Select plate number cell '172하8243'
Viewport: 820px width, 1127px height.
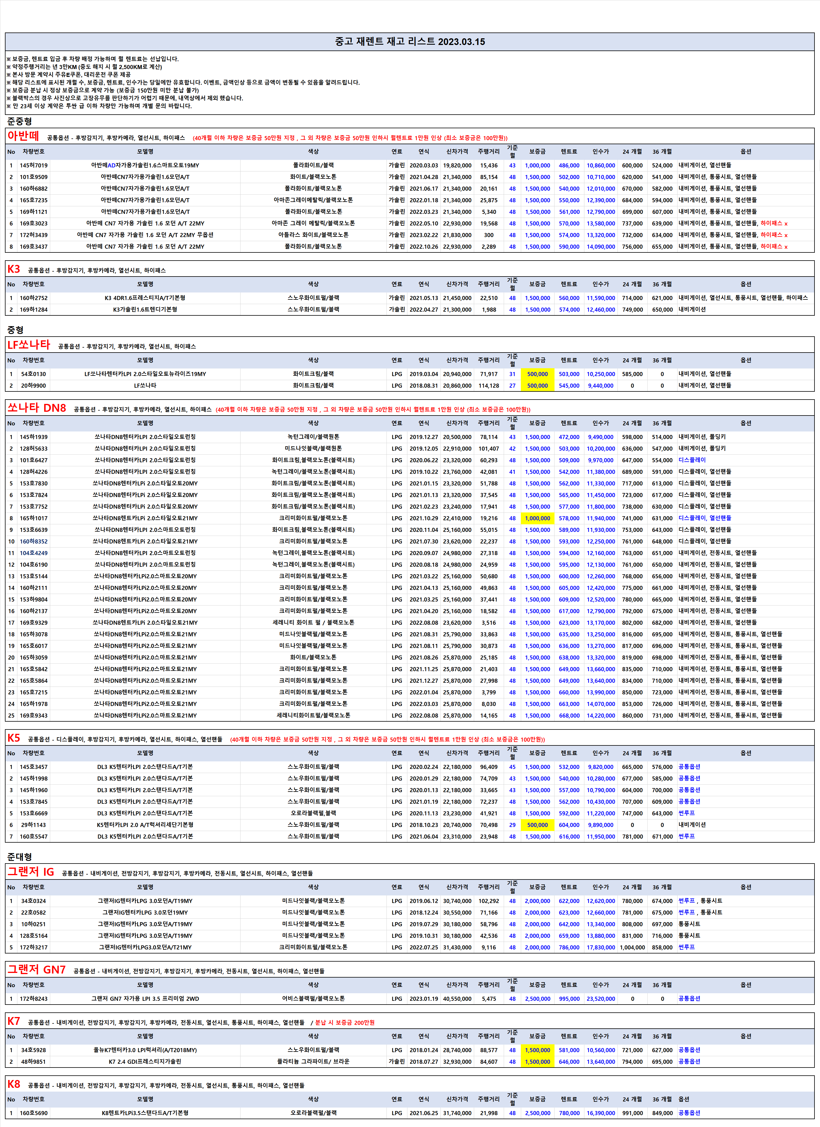point(34,999)
